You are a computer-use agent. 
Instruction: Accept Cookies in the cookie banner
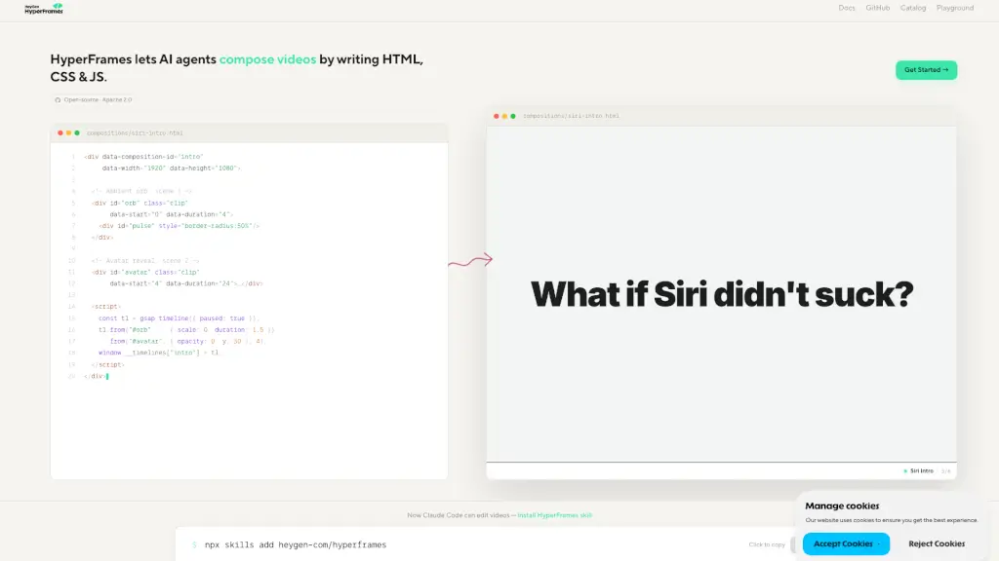pyautogui.click(x=846, y=543)
